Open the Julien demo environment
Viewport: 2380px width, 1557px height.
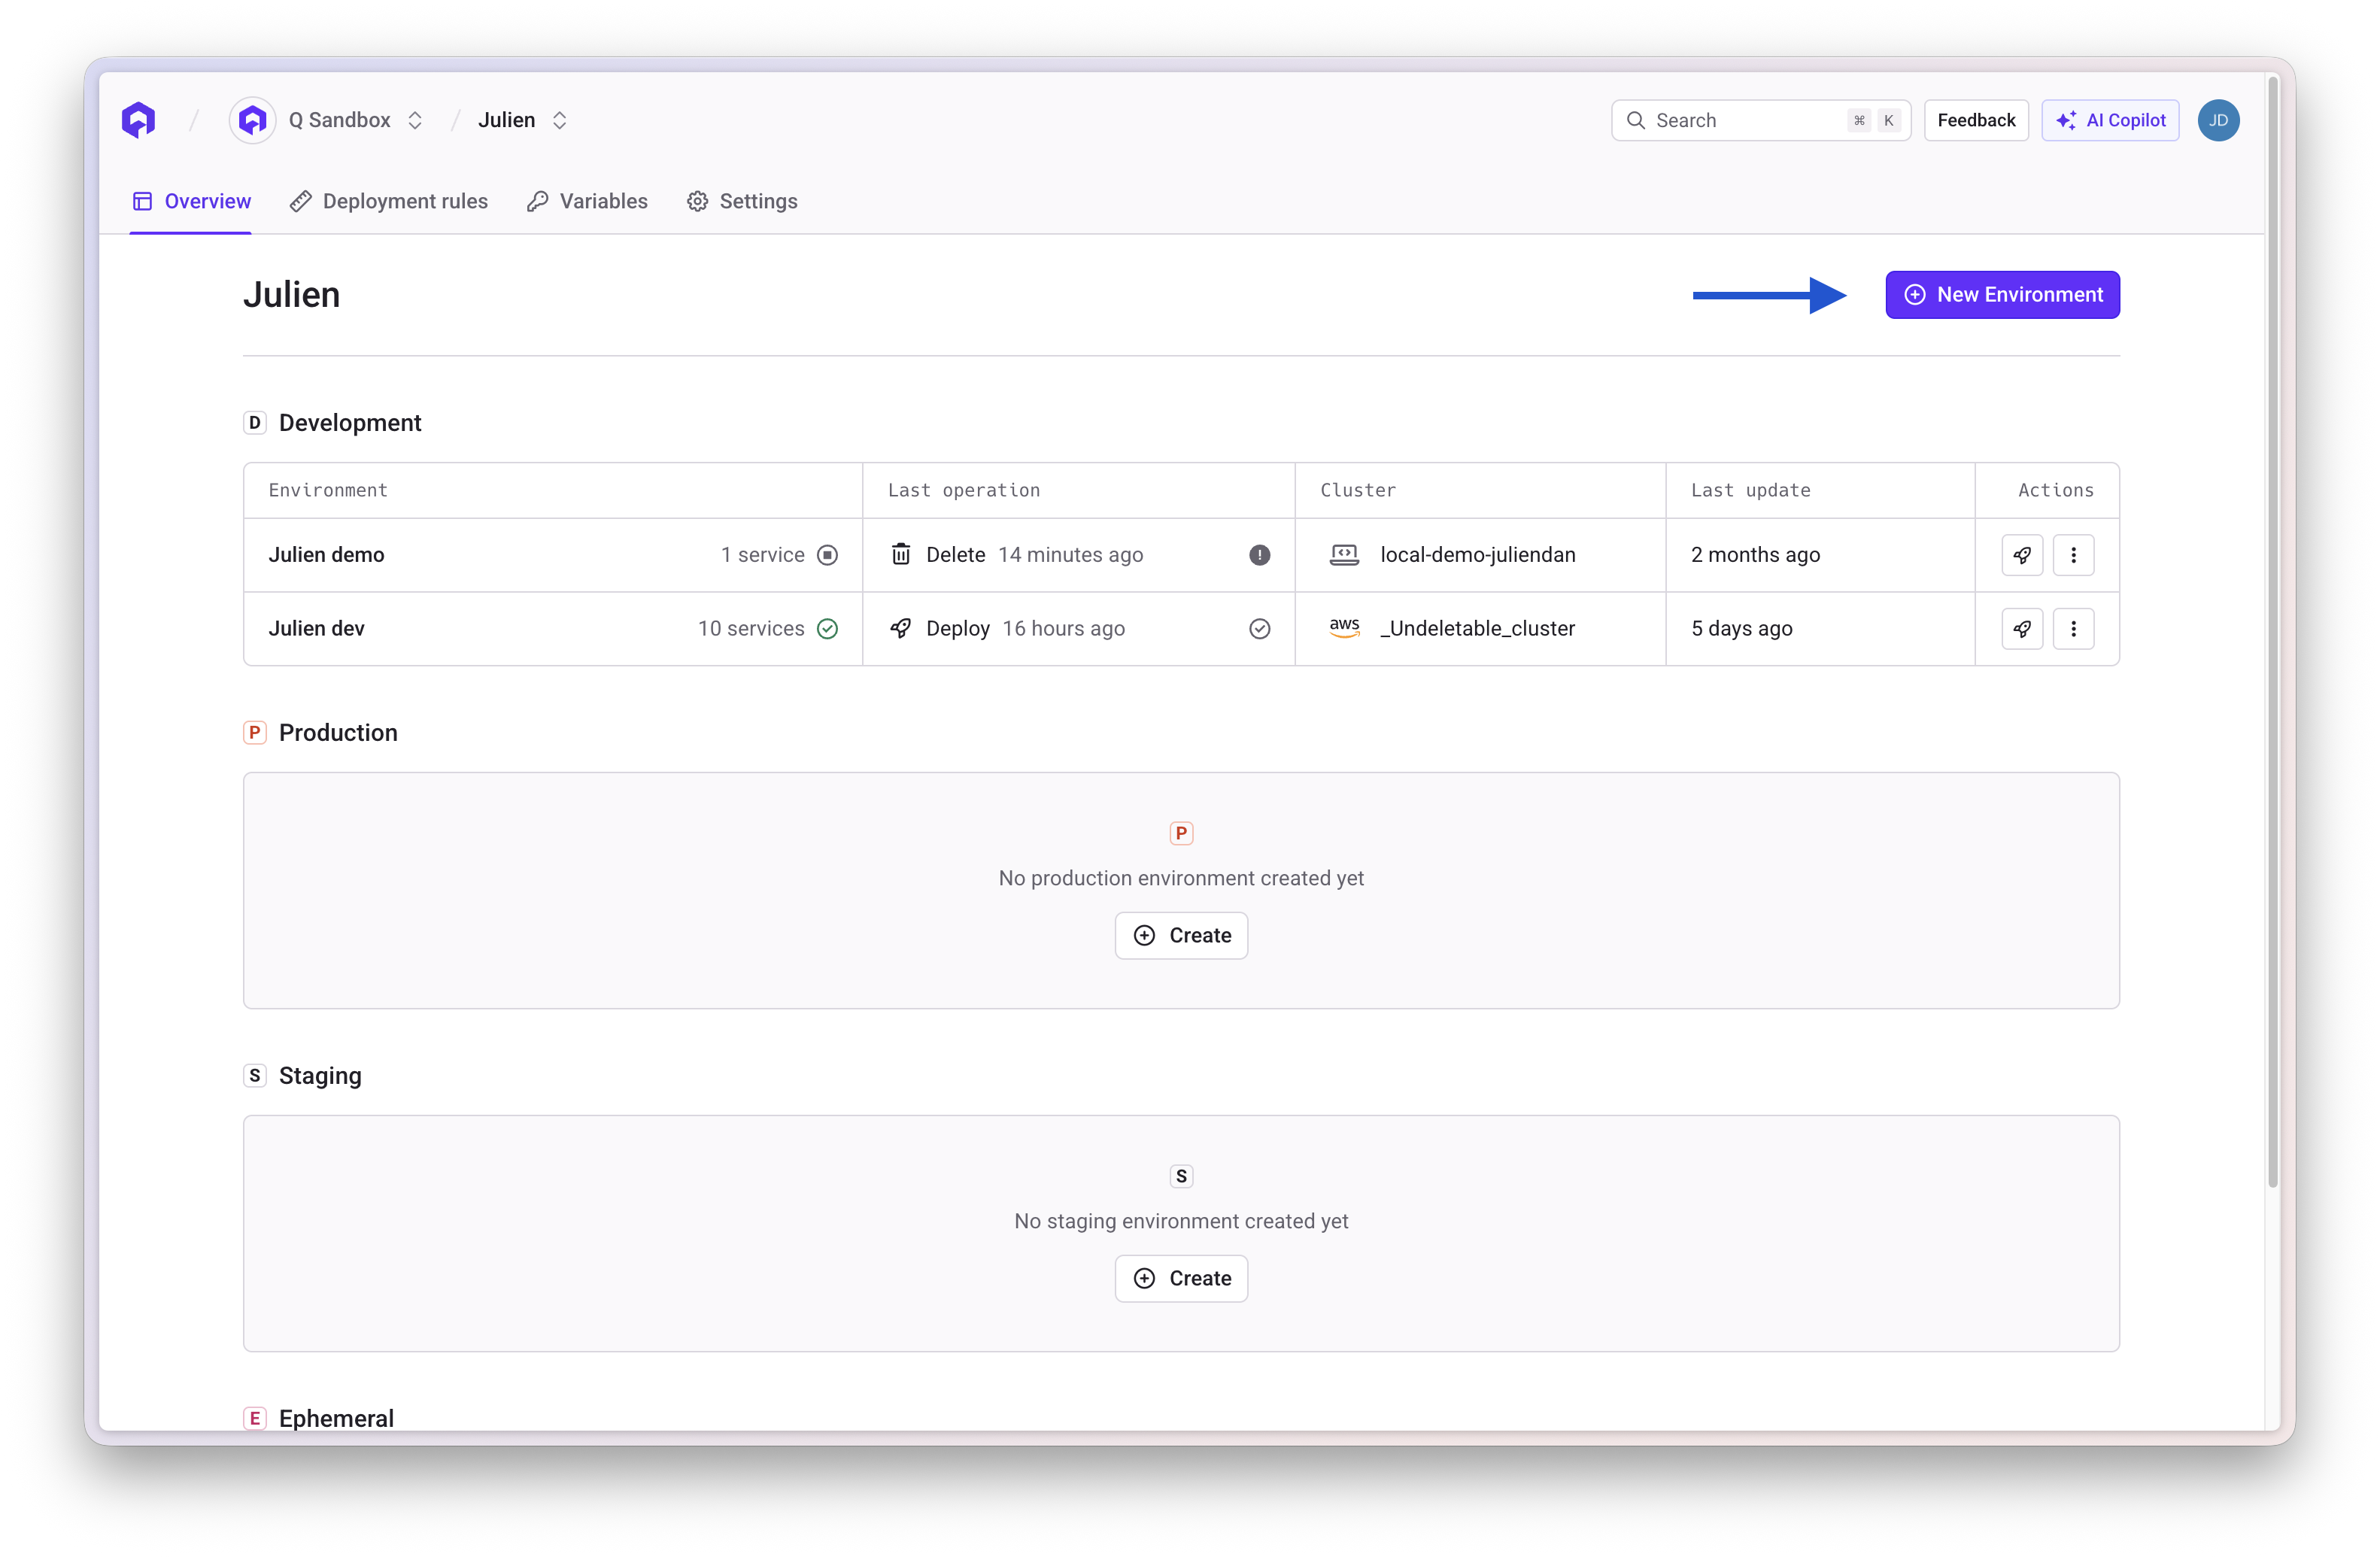[326, 555]
